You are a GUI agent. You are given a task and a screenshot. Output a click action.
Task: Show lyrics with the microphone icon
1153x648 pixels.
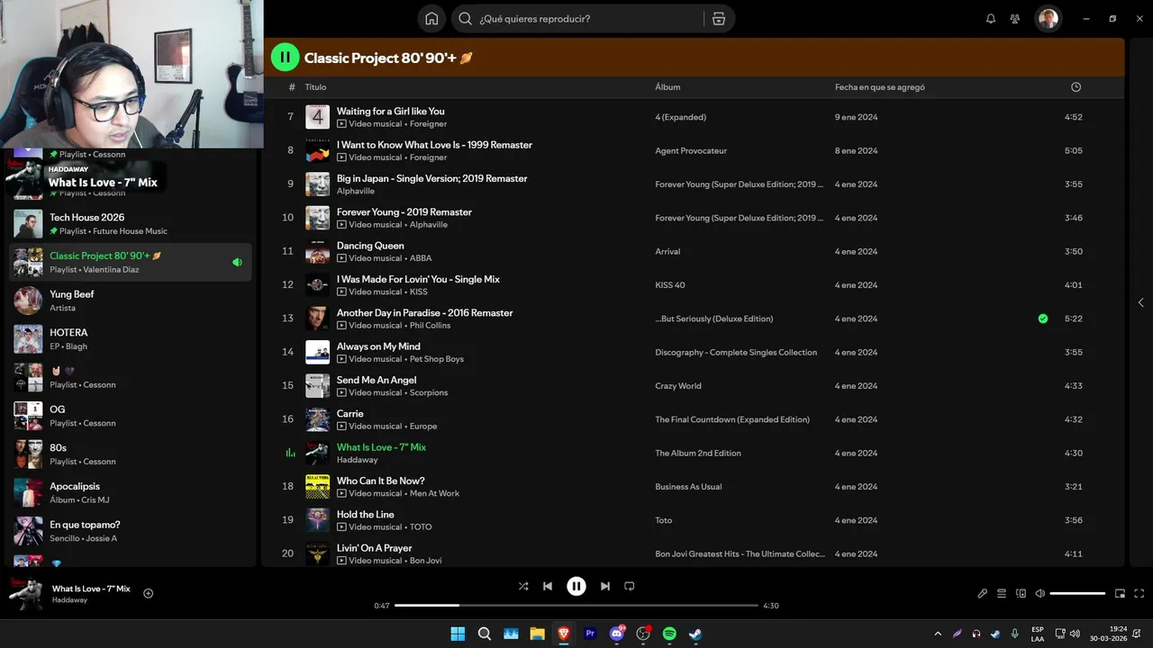pos(983,593)
